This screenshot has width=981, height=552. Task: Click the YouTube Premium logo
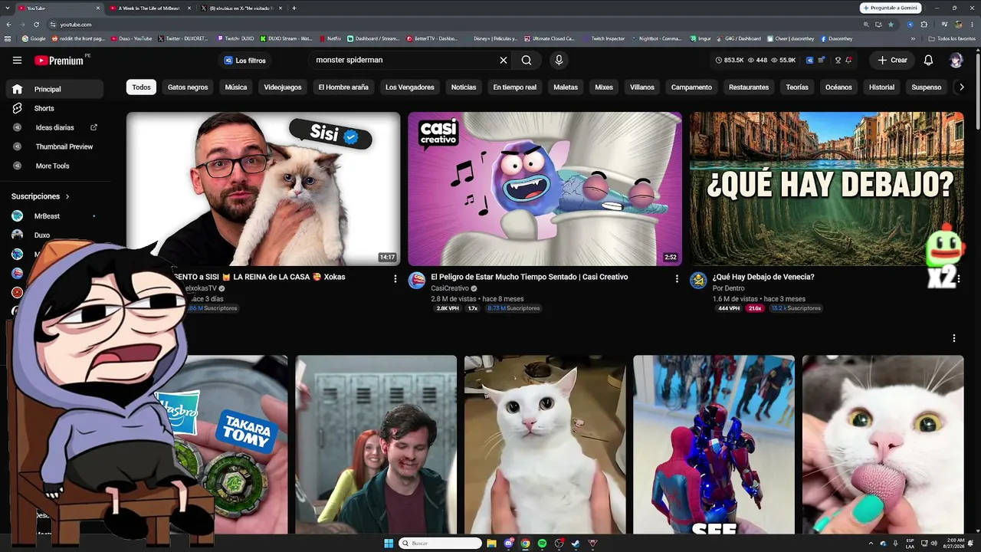pos(59,60)
